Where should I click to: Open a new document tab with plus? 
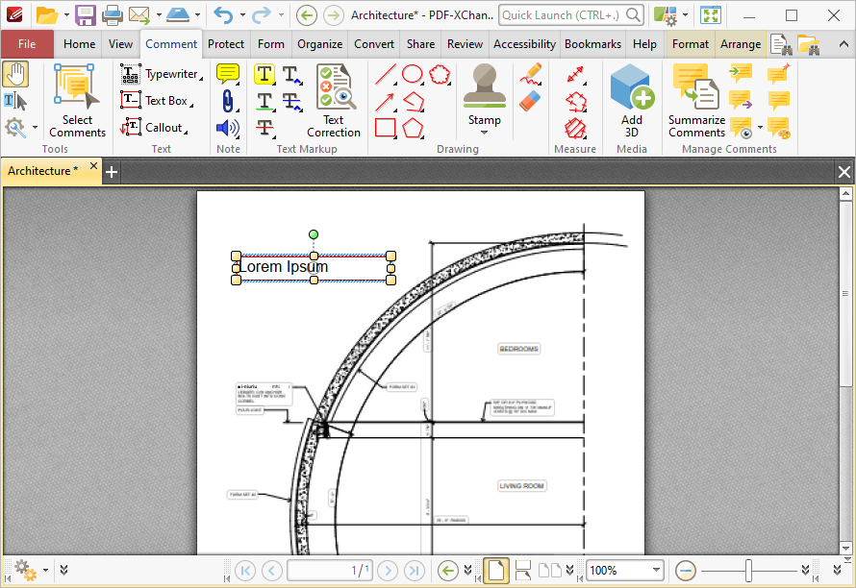point(112,172)
